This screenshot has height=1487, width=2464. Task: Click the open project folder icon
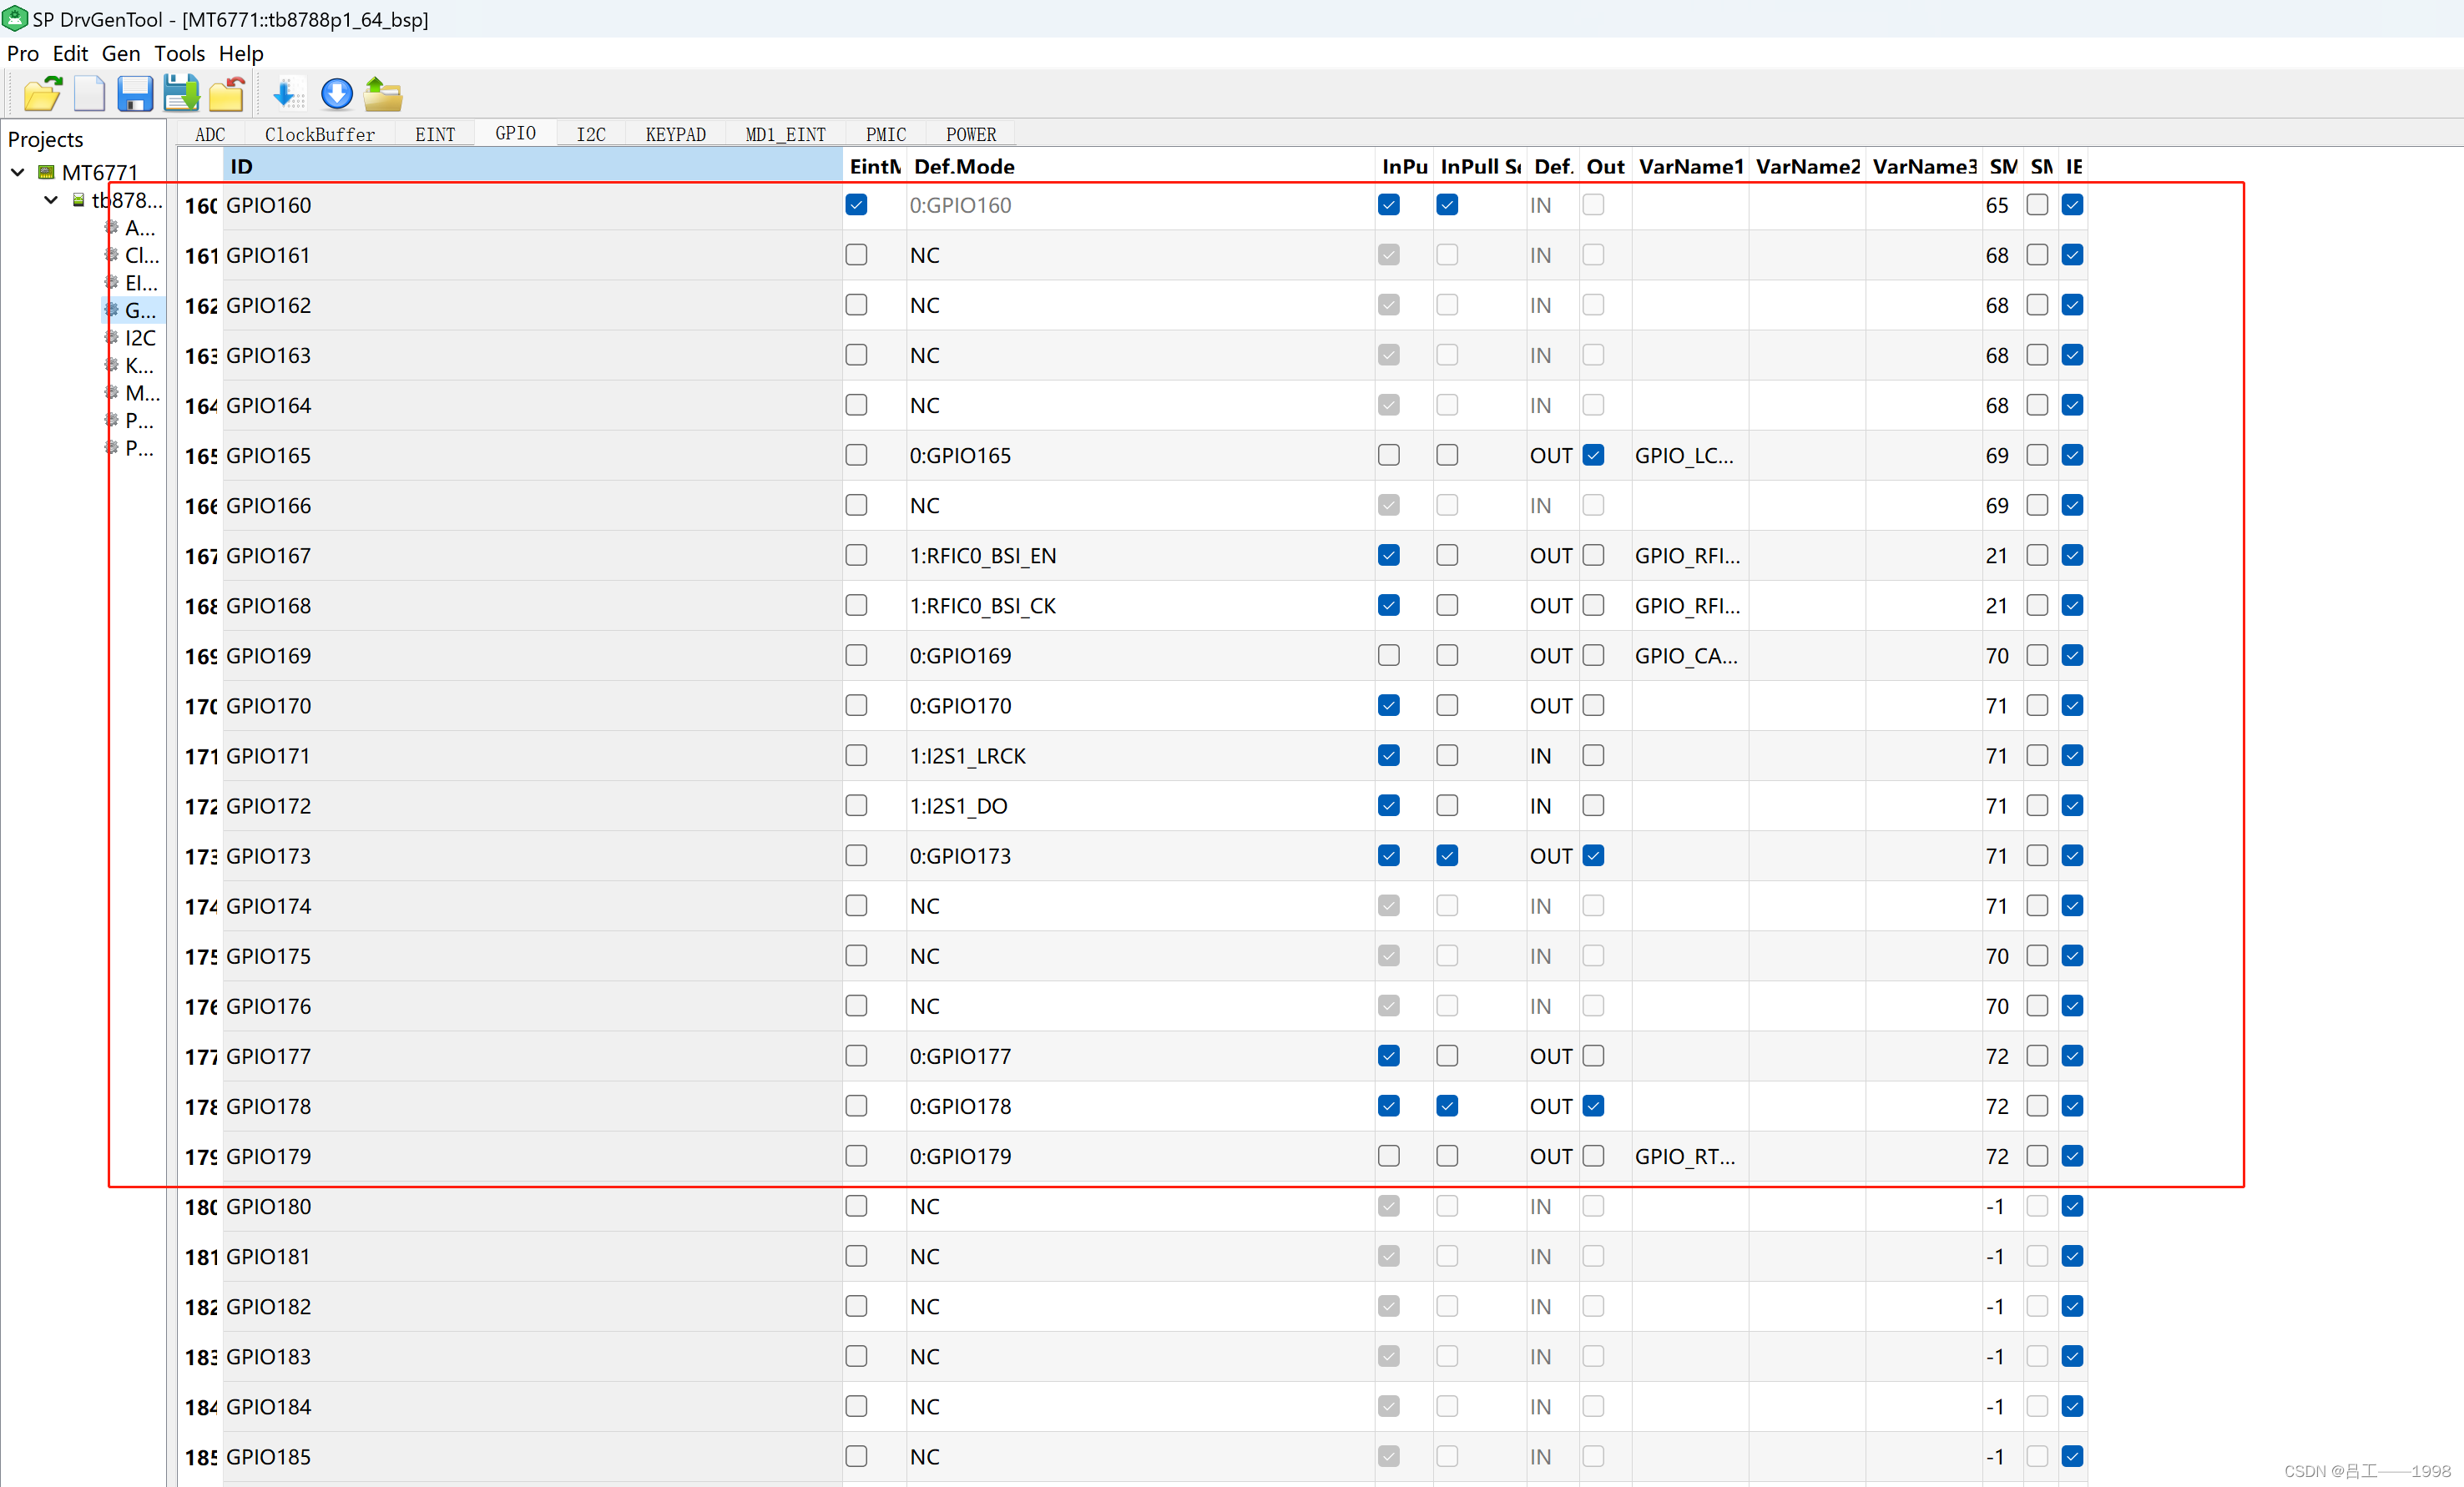pyautogui.click(x=42, y=94)
